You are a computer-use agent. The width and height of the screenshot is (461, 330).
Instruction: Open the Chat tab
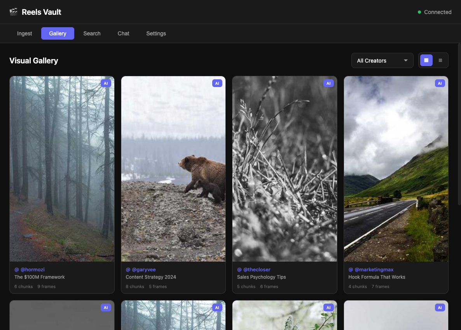click(123, 33)
